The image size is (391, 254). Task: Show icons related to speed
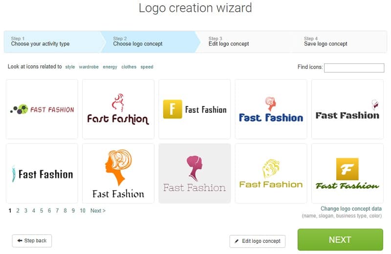click(147, 67)
